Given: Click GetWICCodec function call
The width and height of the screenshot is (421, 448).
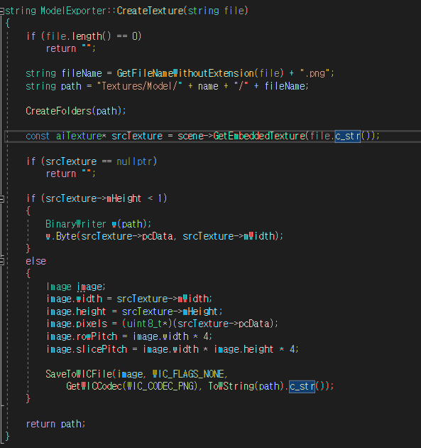Looking at the screenshot, I should click(94, 386).
